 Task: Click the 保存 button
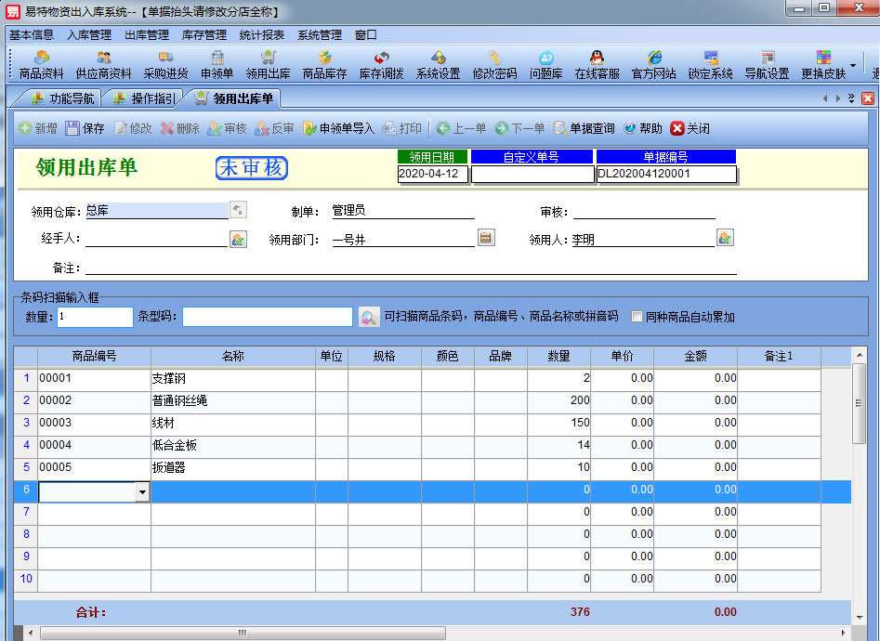click(85, 128)
